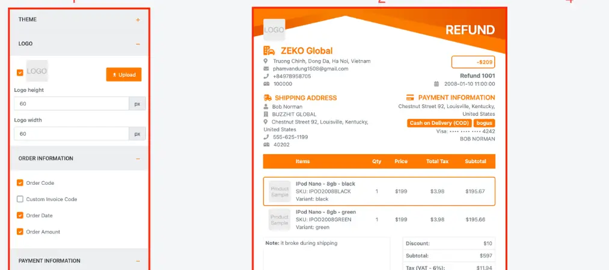Click the location pin by Chestnut Street shipping
The image size is (609, 270).
pyautogui.click(x=266, y=122)
